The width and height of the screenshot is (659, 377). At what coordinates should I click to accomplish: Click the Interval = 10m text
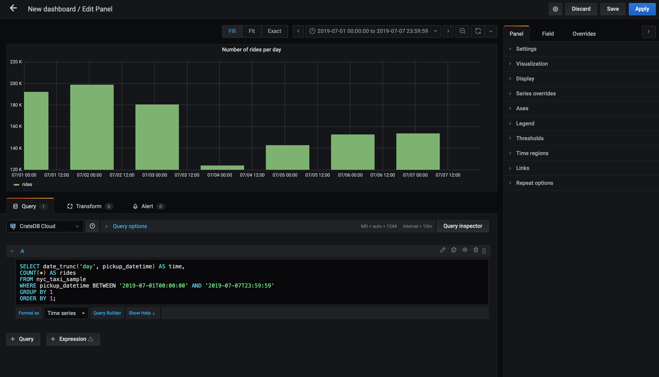click(x=417, y=226)
